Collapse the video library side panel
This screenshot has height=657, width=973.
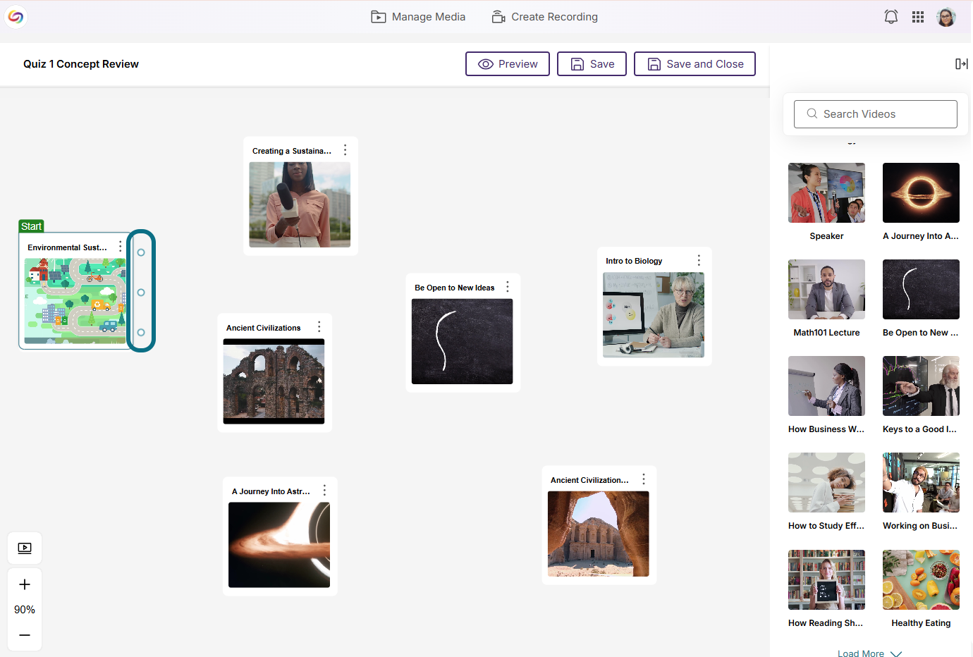pyautogui.click(x=962, y=64)
